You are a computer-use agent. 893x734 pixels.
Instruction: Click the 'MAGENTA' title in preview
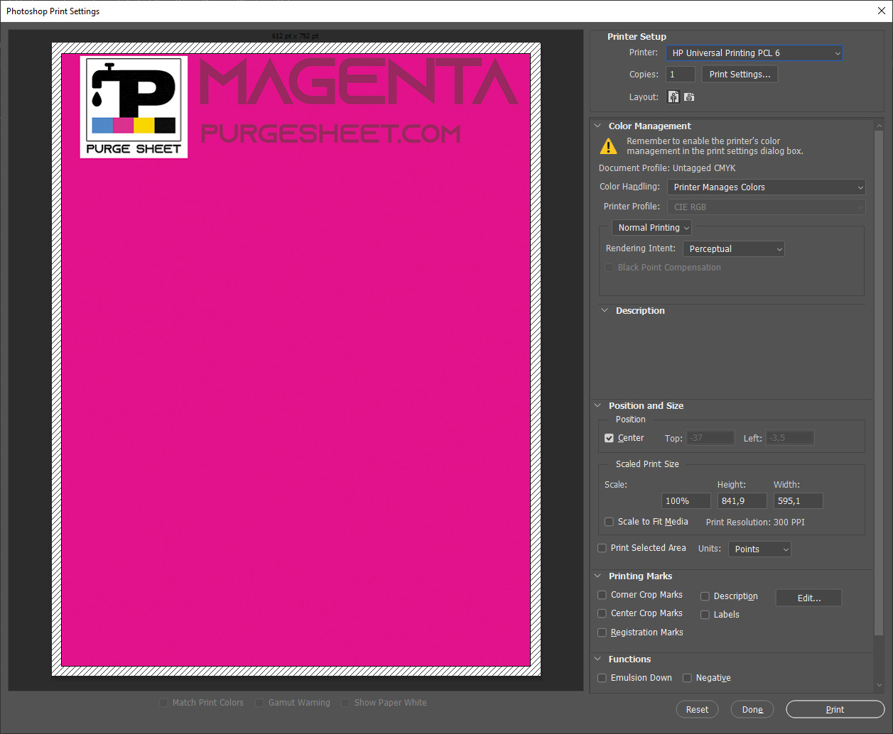pos(359,82)
